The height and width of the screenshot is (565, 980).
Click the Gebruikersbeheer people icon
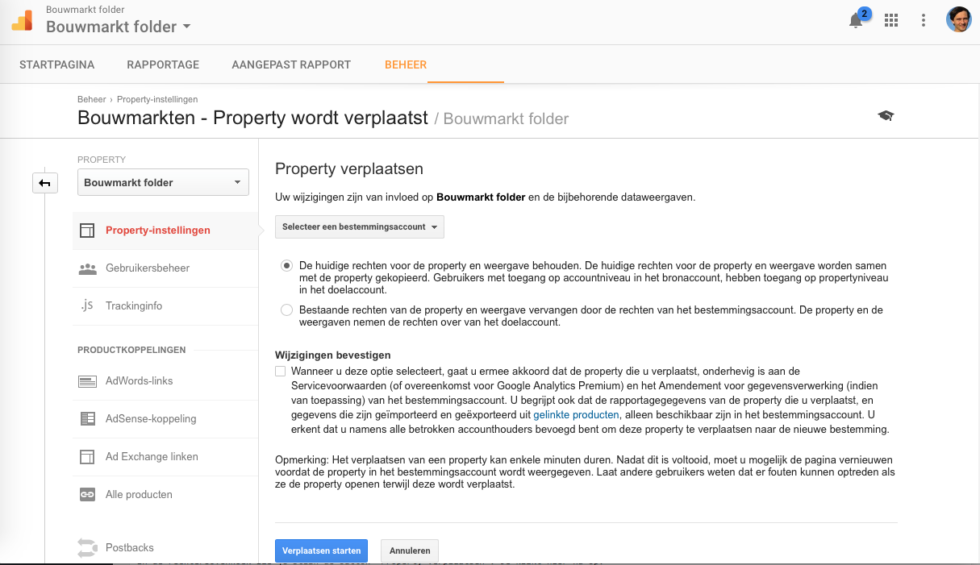coord(88,268)
